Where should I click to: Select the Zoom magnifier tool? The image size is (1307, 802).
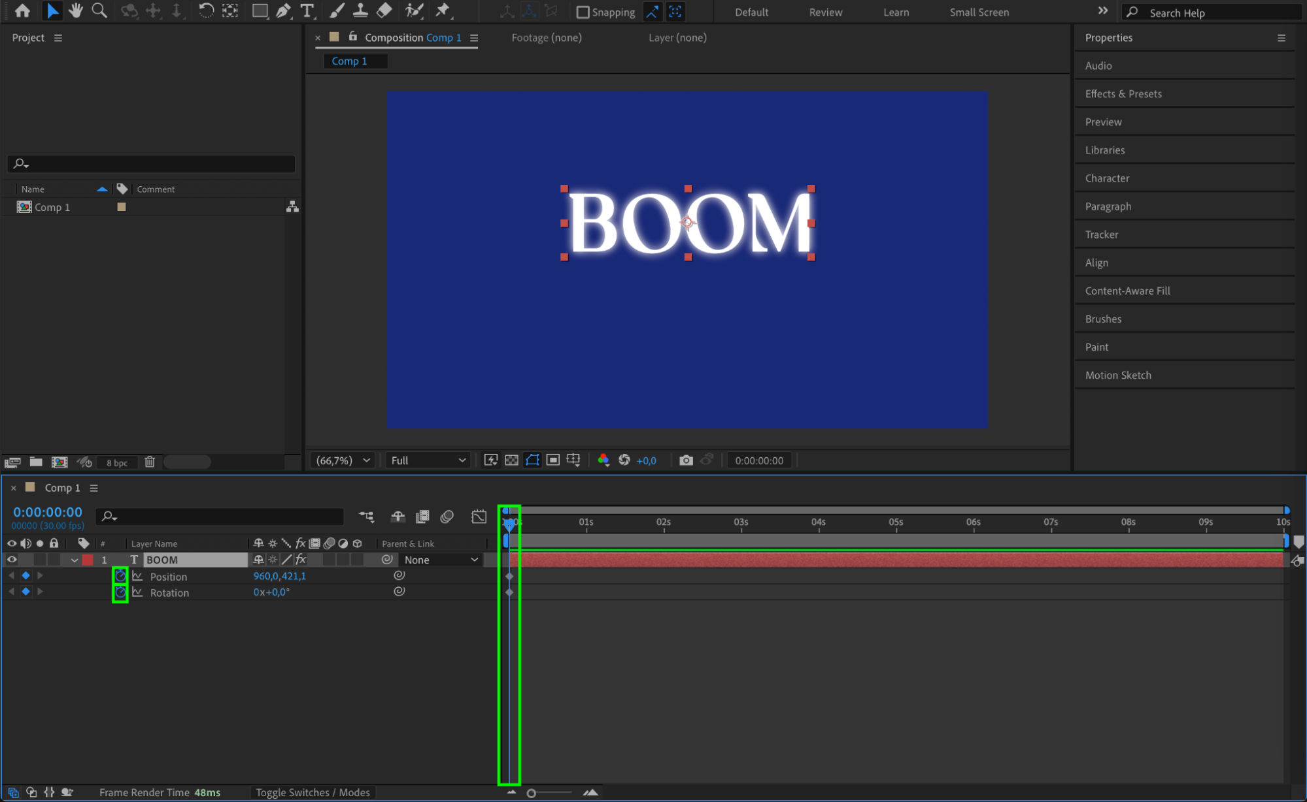coord(99,11)
